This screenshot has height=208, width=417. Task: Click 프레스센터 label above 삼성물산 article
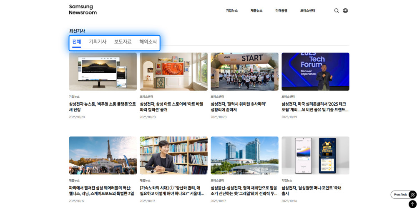point(217,181)
